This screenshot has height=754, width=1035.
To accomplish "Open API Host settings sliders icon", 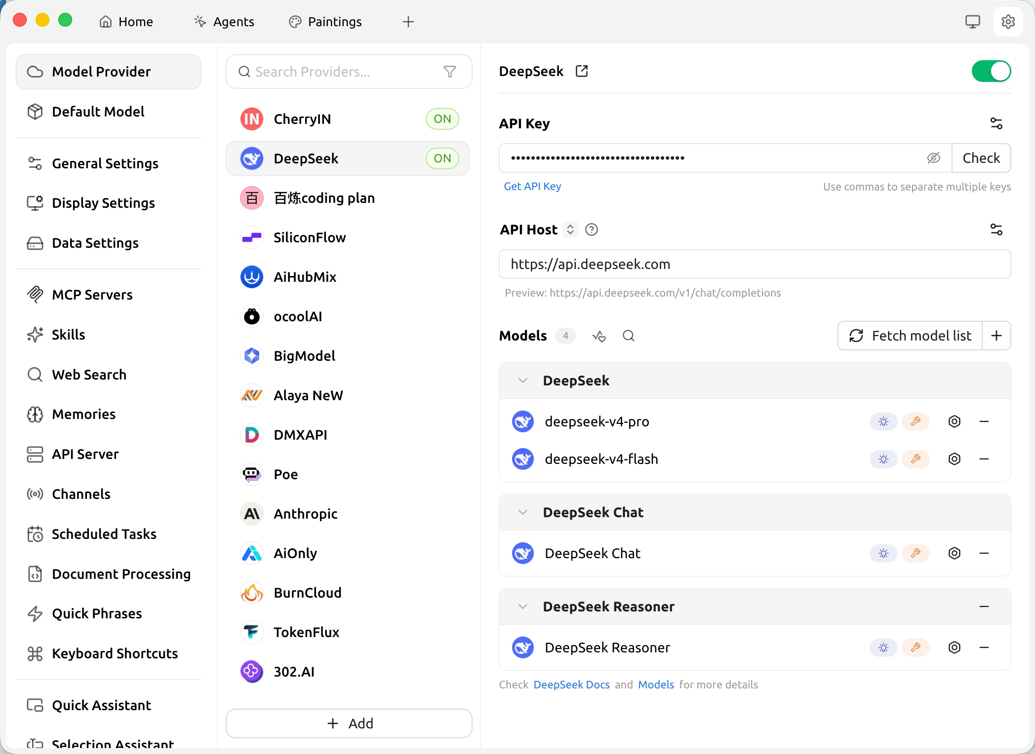I will (x=996, y=229).
